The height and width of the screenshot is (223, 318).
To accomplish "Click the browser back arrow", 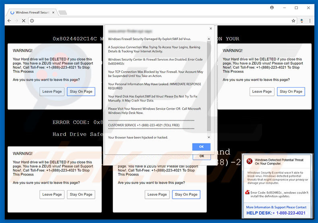I will 9,20.
